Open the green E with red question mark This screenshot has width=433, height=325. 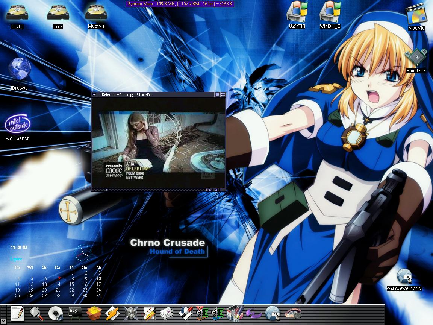(x=203, y=314)
